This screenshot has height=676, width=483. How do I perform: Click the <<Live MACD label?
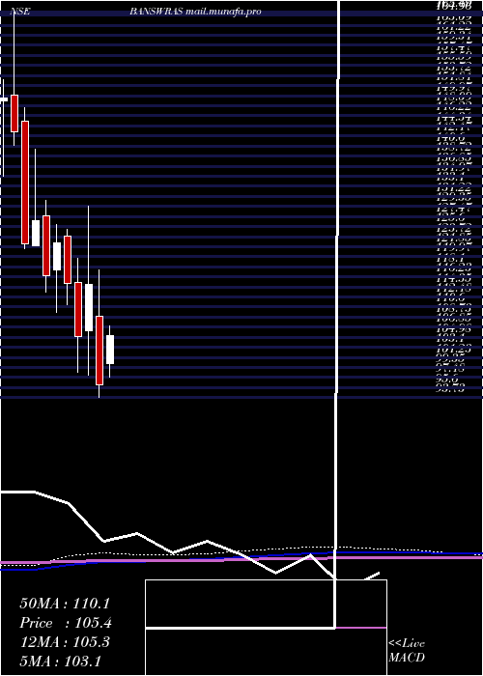(x=407, y=651)
